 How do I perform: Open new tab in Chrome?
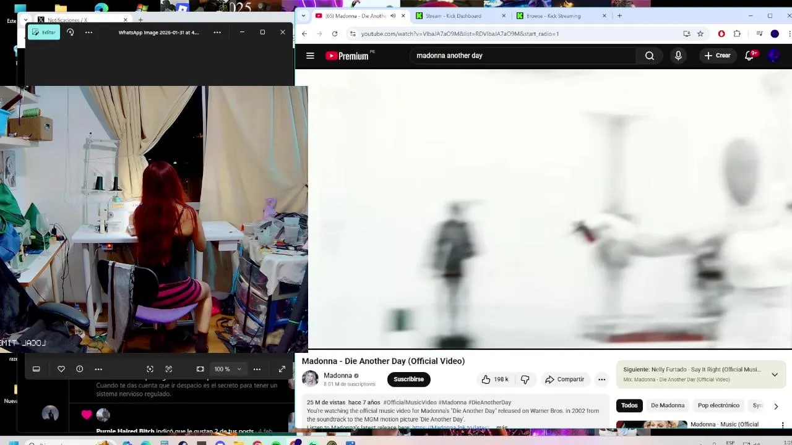tap(619, 16)
